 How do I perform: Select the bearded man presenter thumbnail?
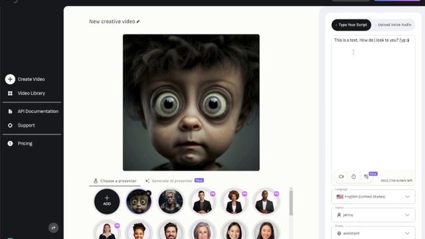pyautogui.click(x=171, y=230)
